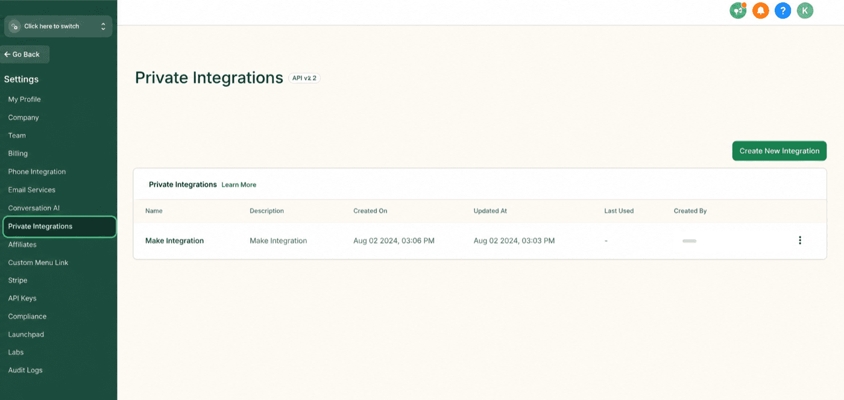Image resolution: width=844 pixels, height=400 pixels.
Task: Click the Make Integration name cell
Action: click(174, 240)
